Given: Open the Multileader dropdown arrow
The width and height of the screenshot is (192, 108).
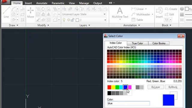Looking at the screenshot, I should coord(152,14).
